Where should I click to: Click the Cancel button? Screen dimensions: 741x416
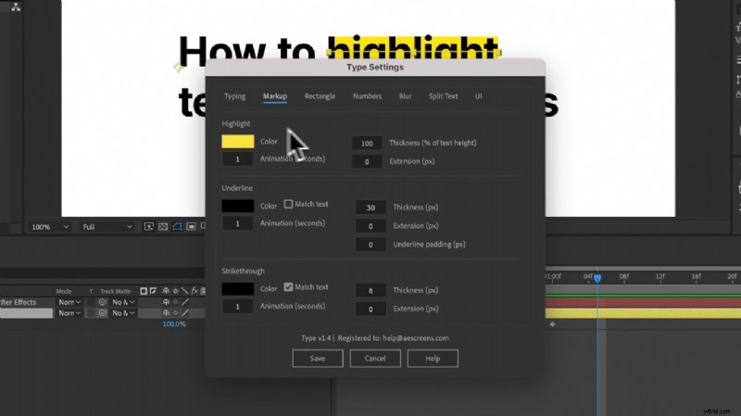coord(375,359)
